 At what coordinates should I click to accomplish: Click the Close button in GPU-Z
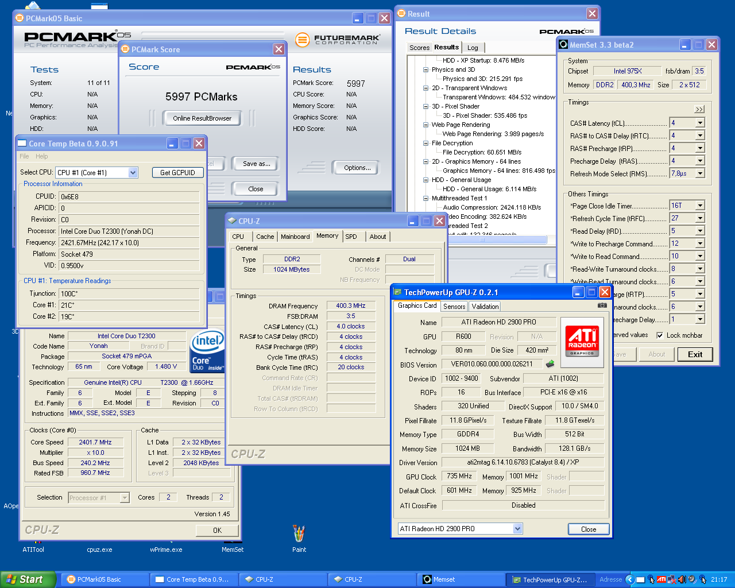pyautogui.click(x=589, y=529)
